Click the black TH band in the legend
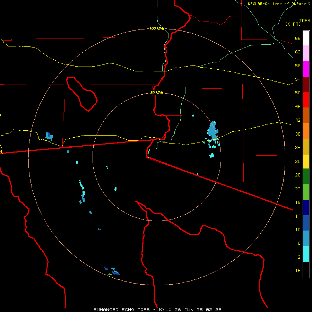The height and width of the screenshot is (312, 312). pyautogui.click(x=306, y=270)
